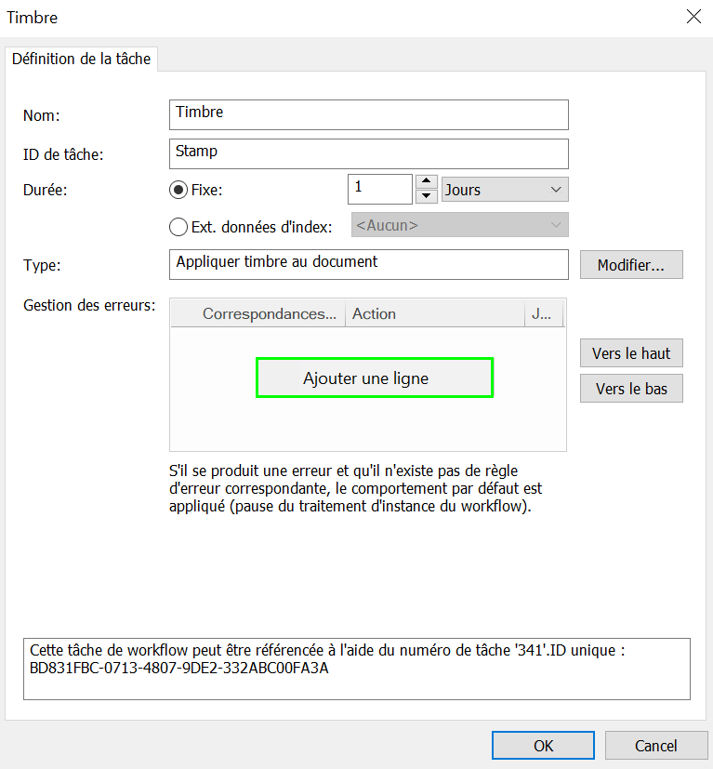This screenshot has width=713, height=769.
Task: Close the Timbre dialog window
Action: (x=693, y=17)
